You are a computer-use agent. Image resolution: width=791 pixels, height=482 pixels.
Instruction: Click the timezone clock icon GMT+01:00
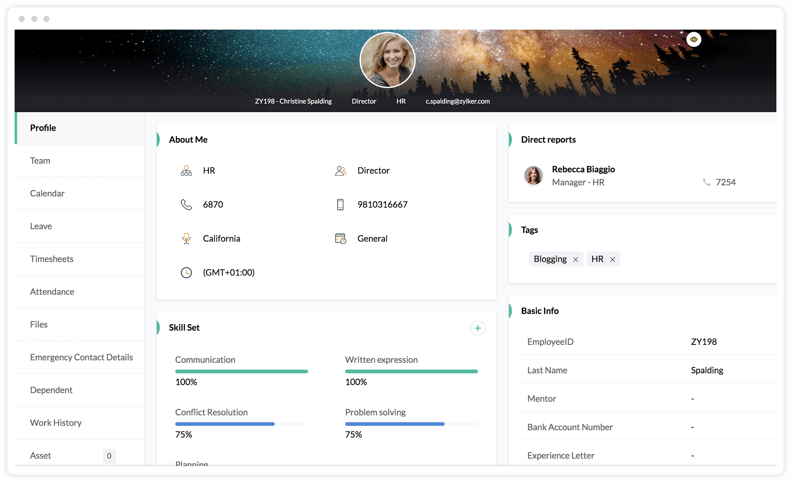point(187,272)
